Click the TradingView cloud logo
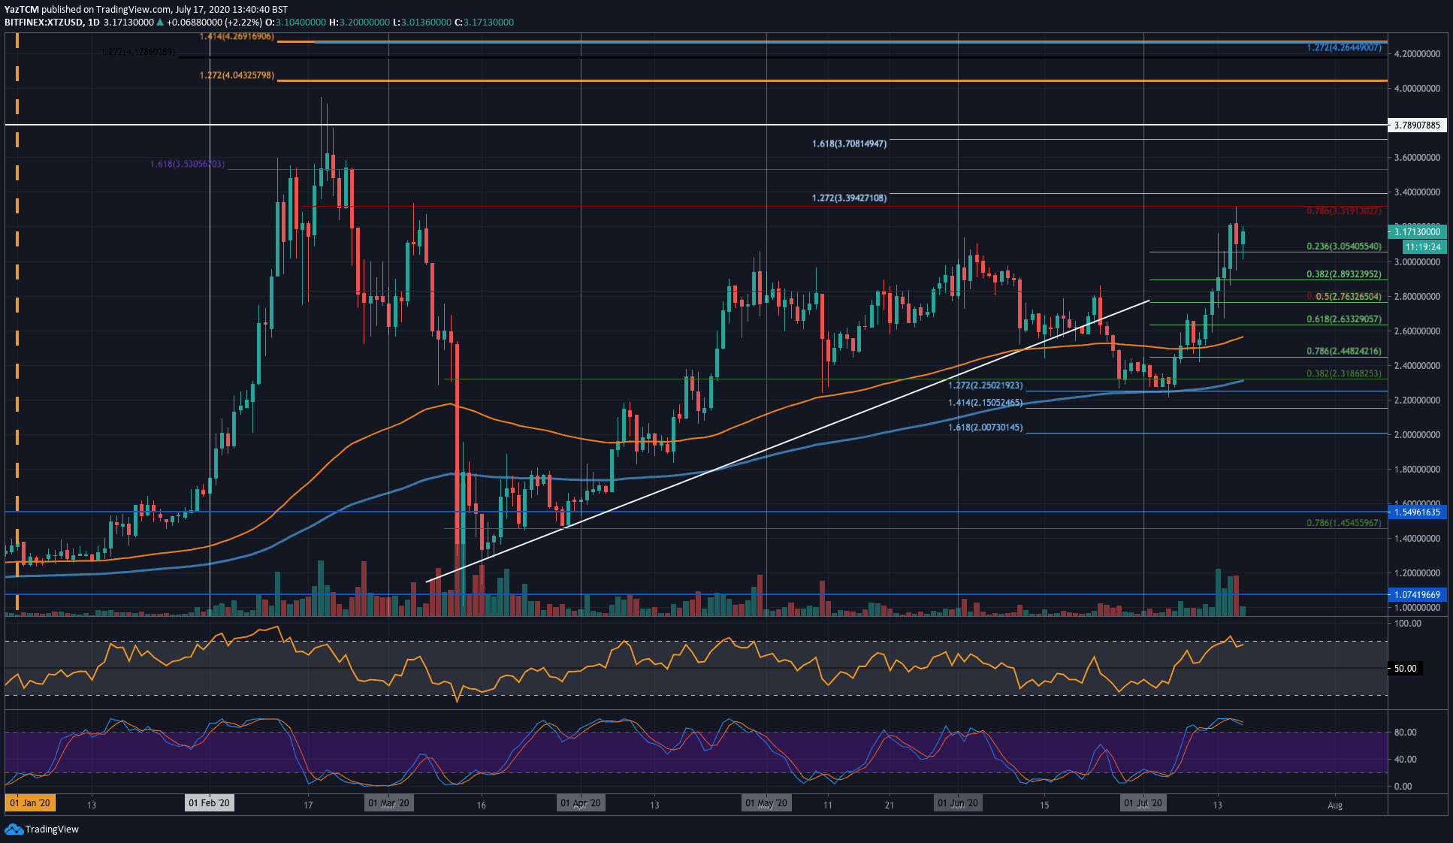The height and width of the screenshot is (843, 1453). click(15, 829)
